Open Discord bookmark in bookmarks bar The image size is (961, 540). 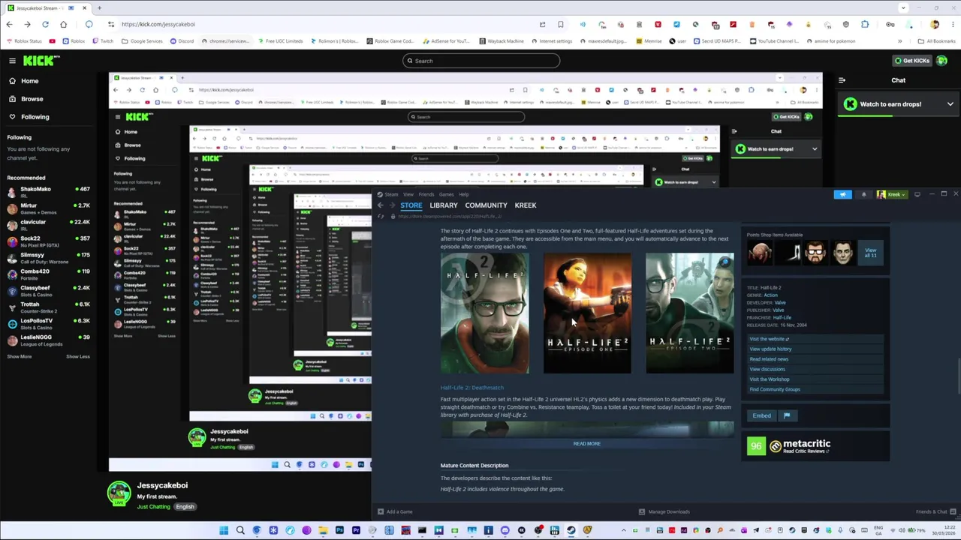182,41
